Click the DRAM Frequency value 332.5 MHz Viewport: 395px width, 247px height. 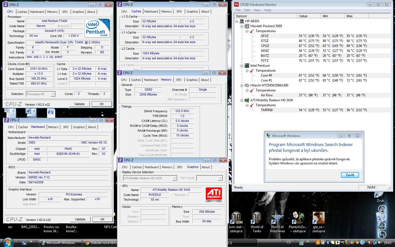click(x=182, y=111)
